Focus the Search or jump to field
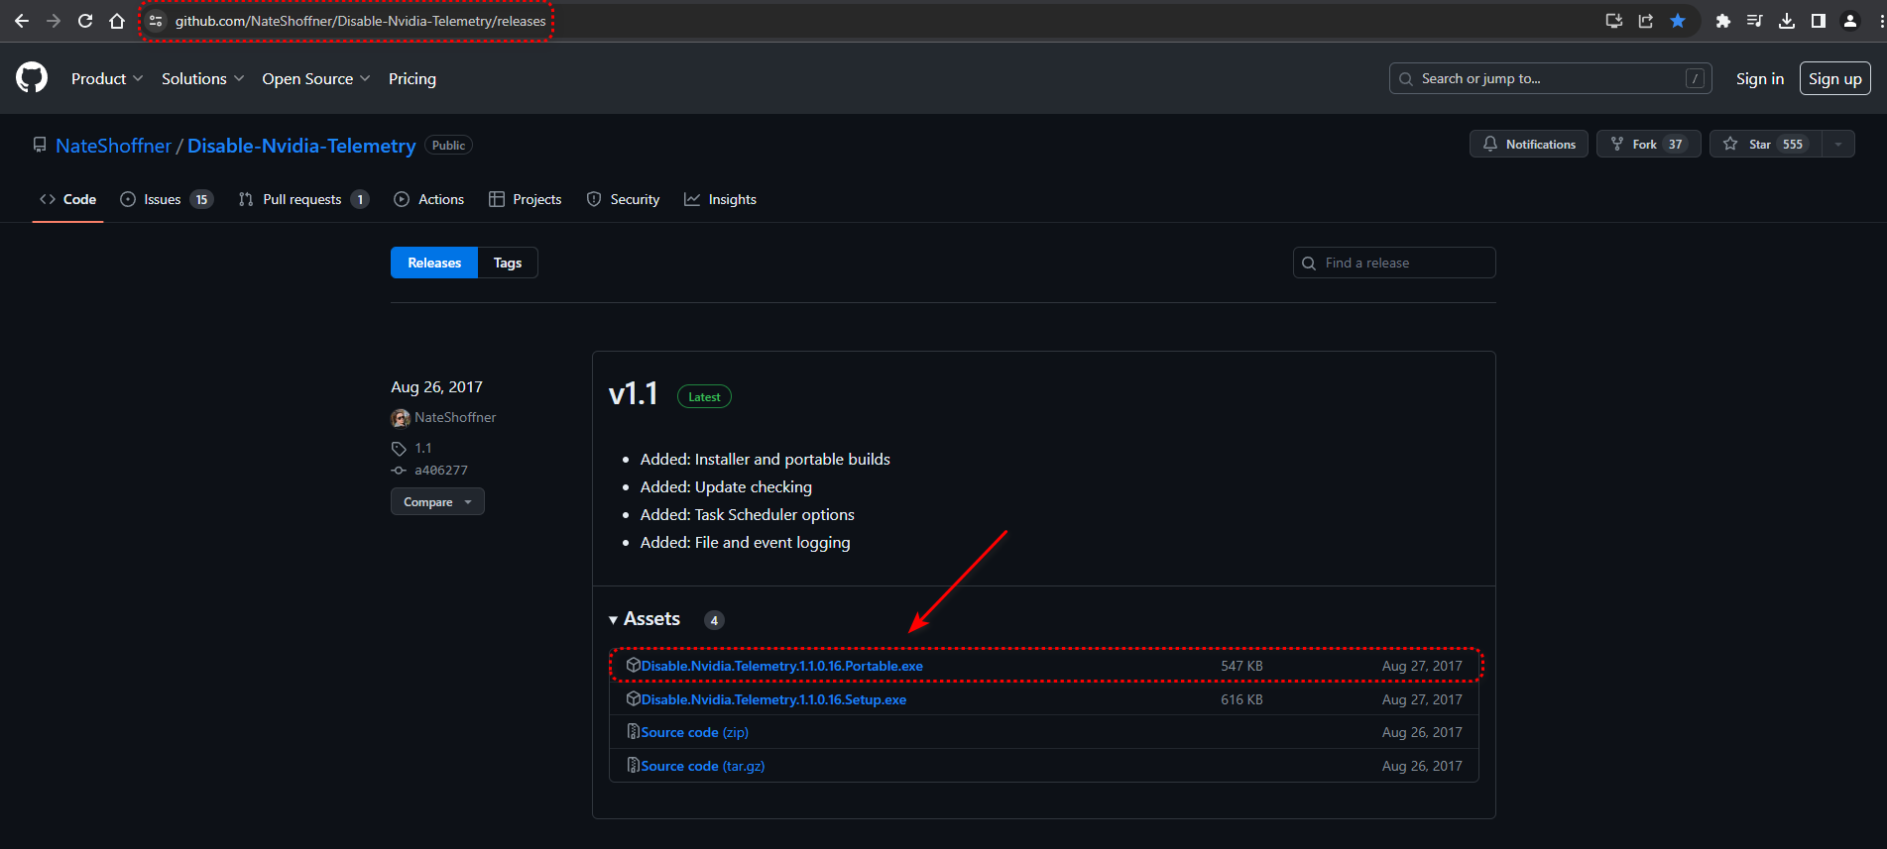This screenshot has width=1887, height=849. pyautogui.click(x=1551, y=78)
